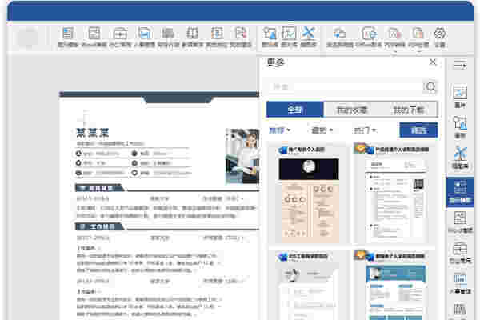Click the blue filter button beside 热门
480x320 pixels.
[x=418, y=130]
